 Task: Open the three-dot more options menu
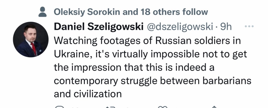[x=249, y=27]
